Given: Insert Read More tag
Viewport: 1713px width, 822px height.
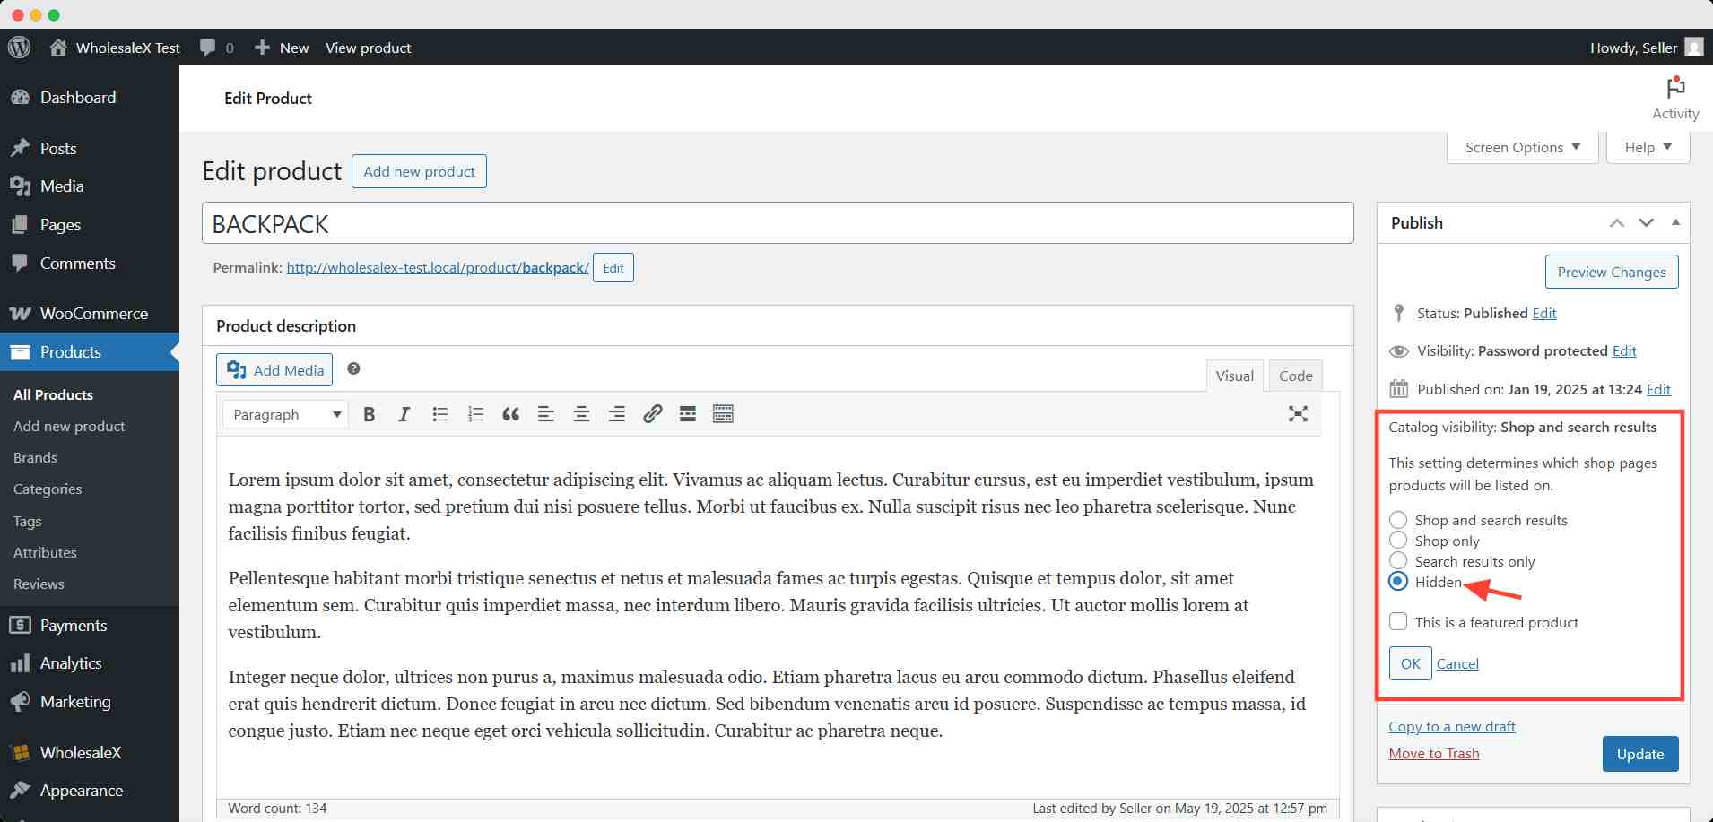Looking at the screenshot, I should coord(687,414).
